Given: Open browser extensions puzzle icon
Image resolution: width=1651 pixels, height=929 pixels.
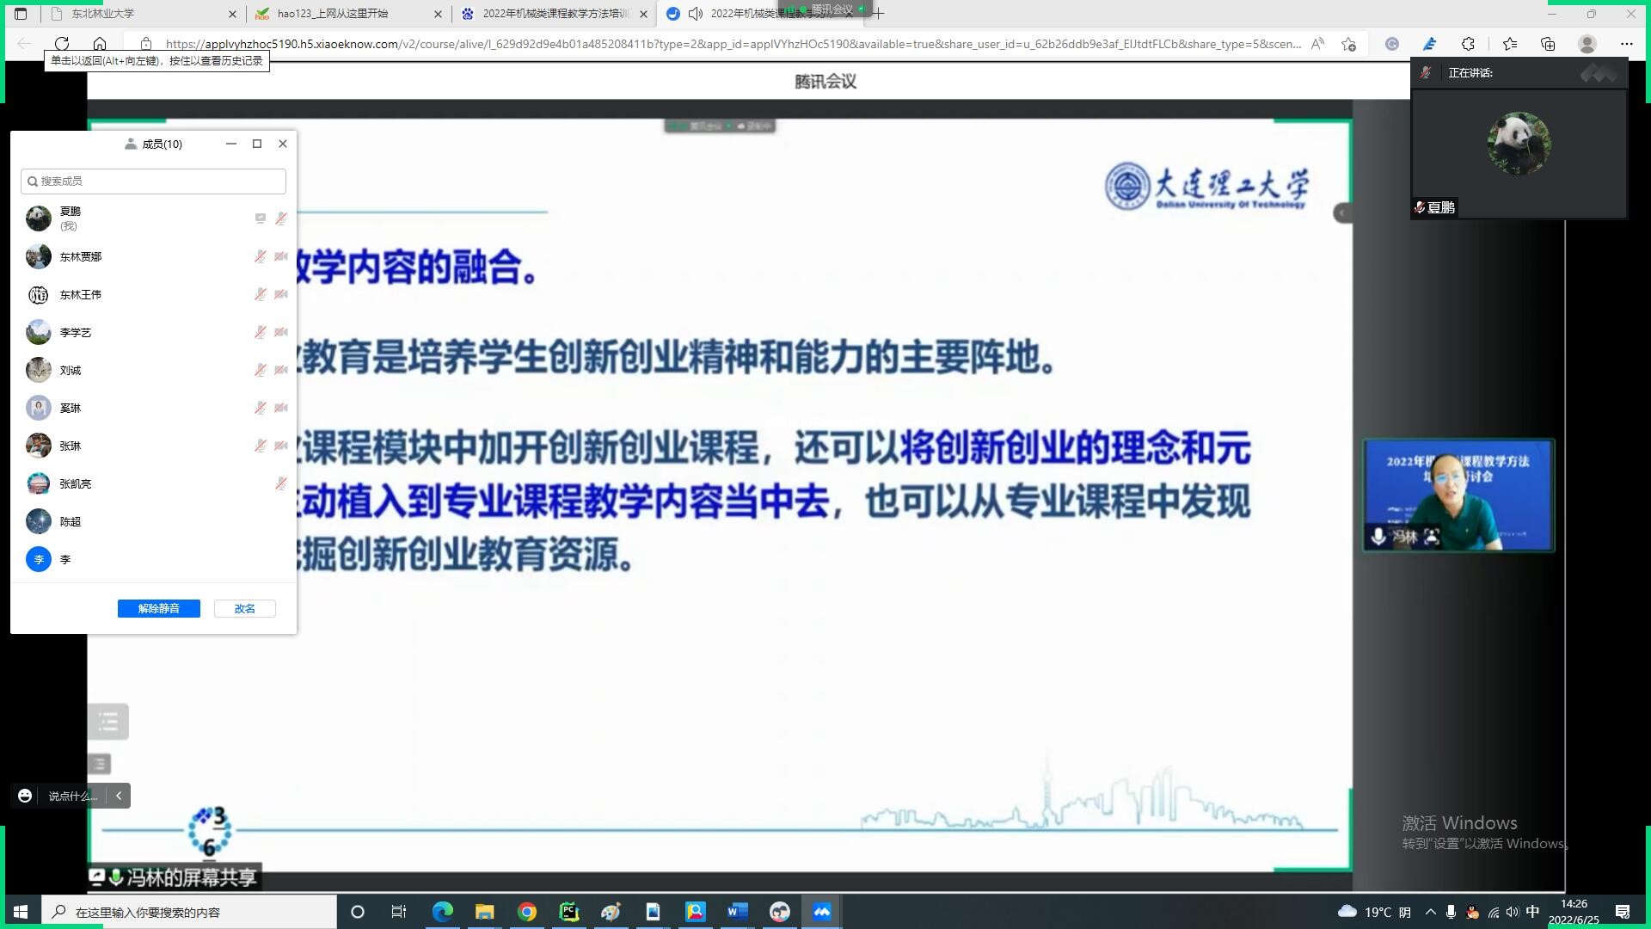Looking at the screenshot, I should click(x=1468, y=44).
